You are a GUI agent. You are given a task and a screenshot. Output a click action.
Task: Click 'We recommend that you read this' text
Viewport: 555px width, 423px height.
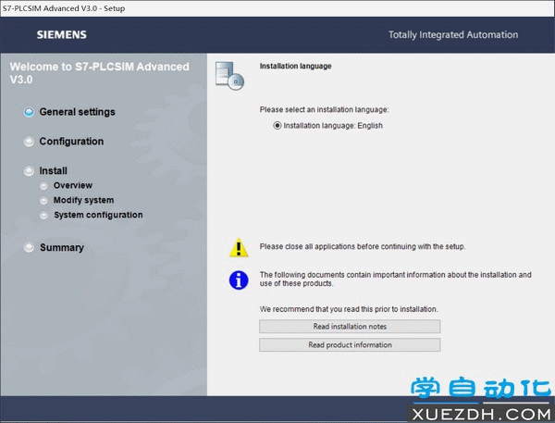pyautogui.click(x=349, y=309)
